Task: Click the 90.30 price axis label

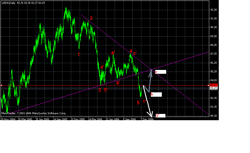Action: click(214, 27)
